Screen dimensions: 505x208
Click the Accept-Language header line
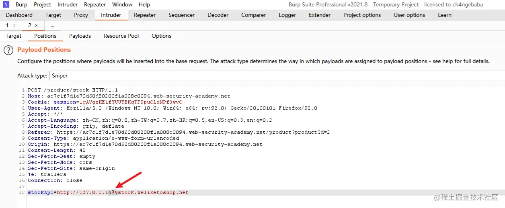coord(150,120)
